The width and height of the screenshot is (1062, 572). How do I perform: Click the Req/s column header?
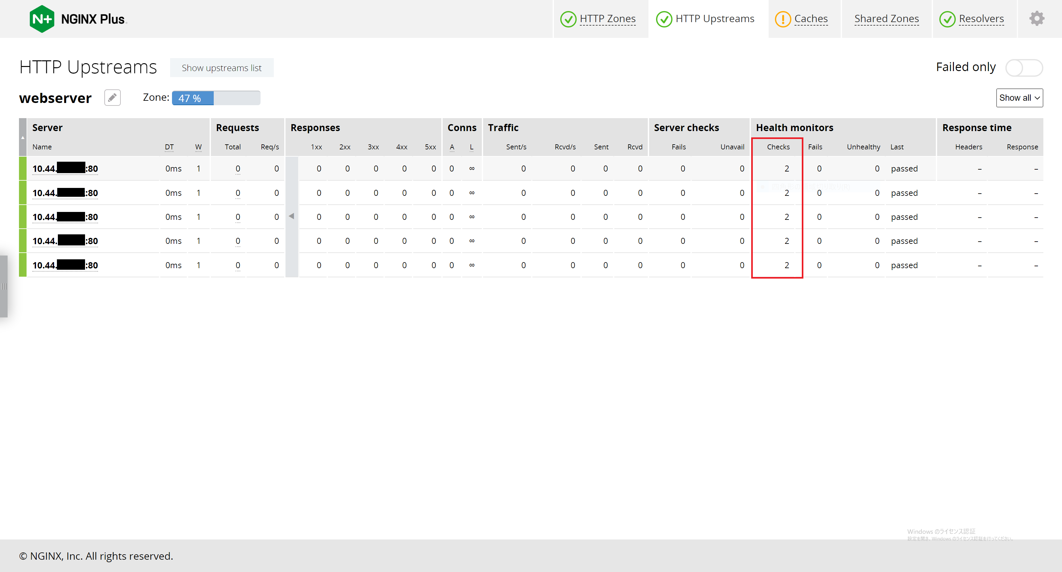270,147
